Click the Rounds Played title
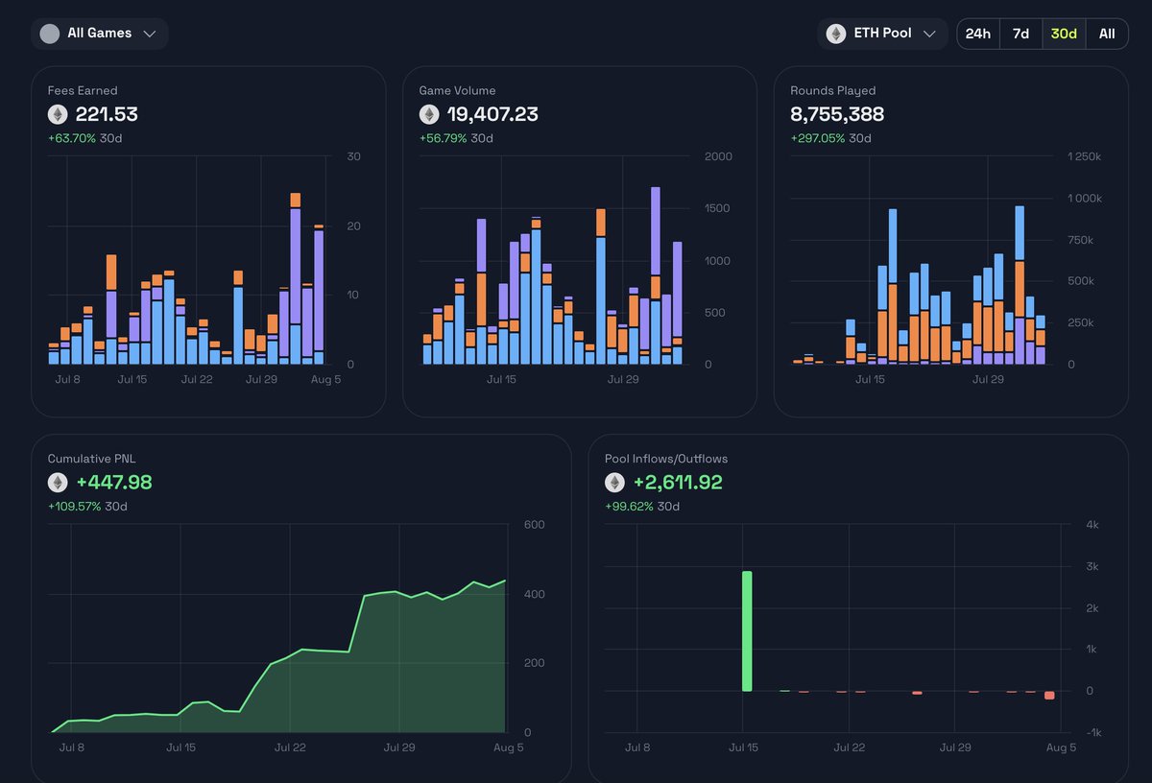 [833, 90]
